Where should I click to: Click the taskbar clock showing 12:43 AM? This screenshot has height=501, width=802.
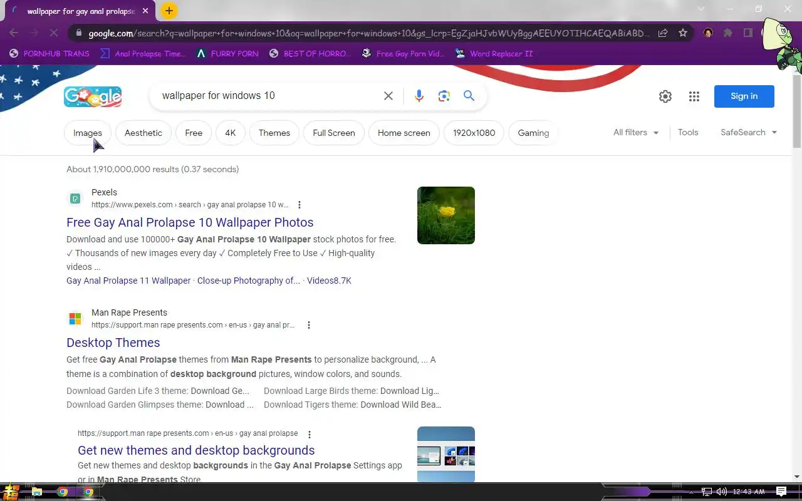tap(749, 492)
